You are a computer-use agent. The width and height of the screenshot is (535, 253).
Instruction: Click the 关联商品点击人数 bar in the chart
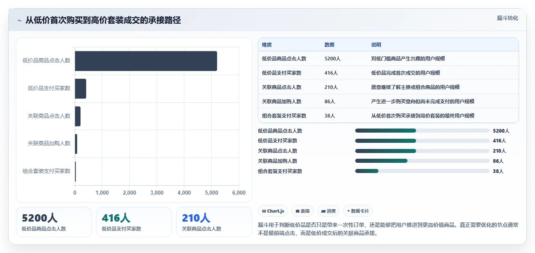78,116
